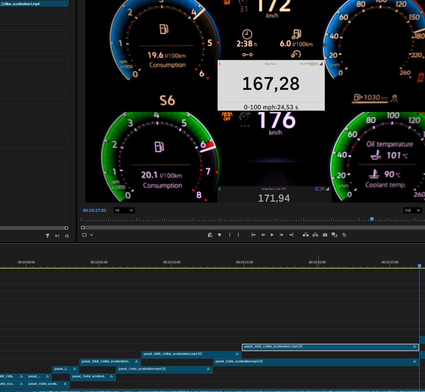Viewport: 425px width, 392px height.
Task: Play the program monitor video
Action: (272, 235)
